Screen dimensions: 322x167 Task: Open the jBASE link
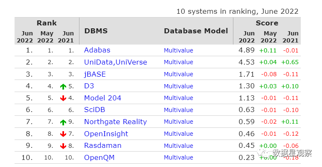(95, 74)
